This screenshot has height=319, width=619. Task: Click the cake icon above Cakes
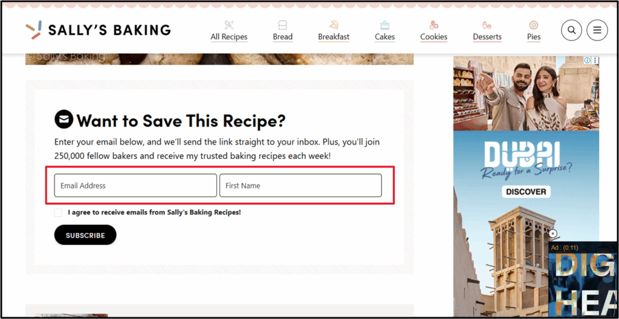(x=384, y=25)
